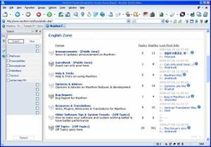Click the Refresh button at sidebar bottom
Viewport: 211px width, 147px height.
24,138
